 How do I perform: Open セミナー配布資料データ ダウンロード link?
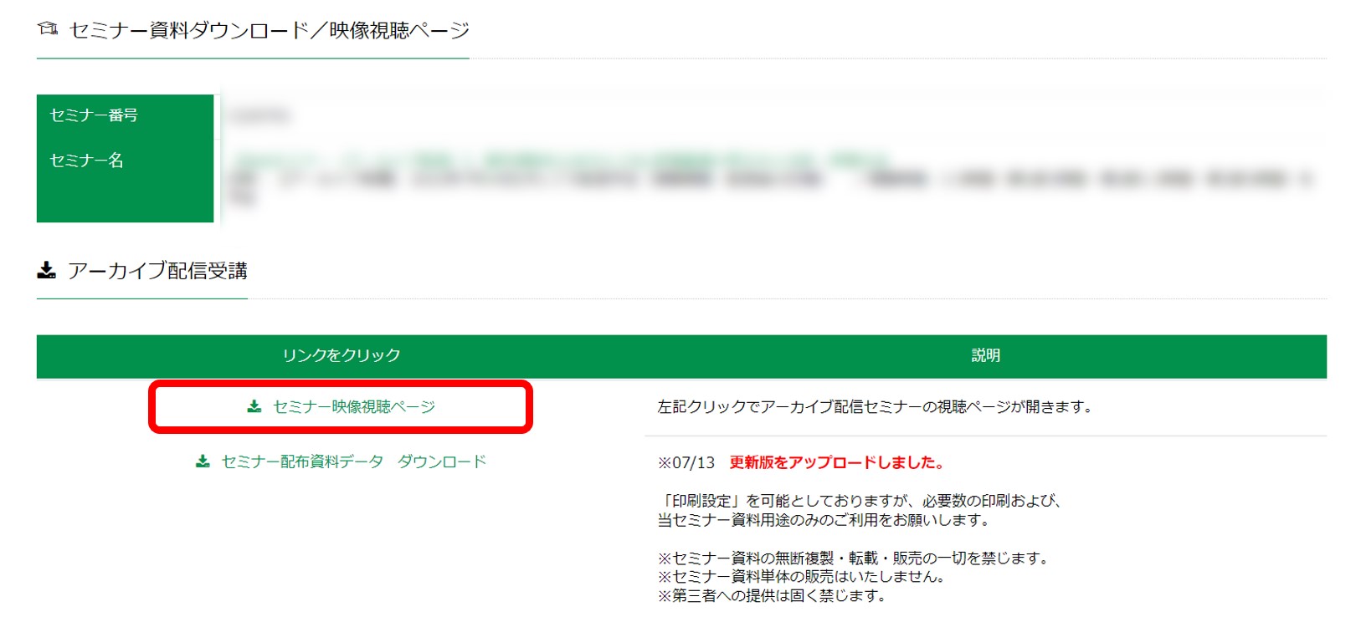(353, 461)
